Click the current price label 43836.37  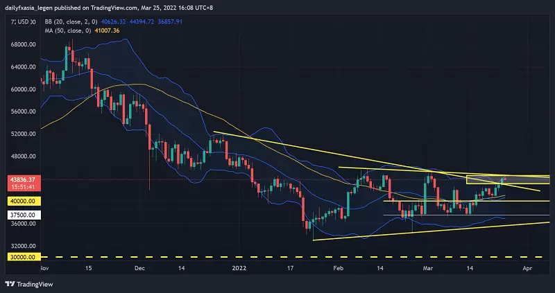[x=22, y=180]
